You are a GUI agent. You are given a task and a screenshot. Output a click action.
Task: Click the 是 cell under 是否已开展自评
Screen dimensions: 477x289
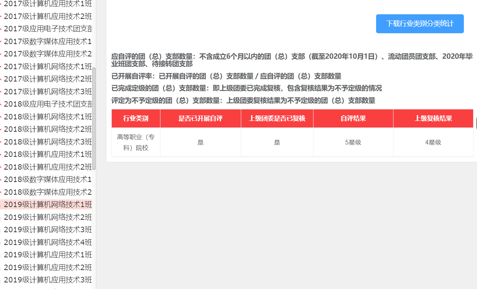201,142
